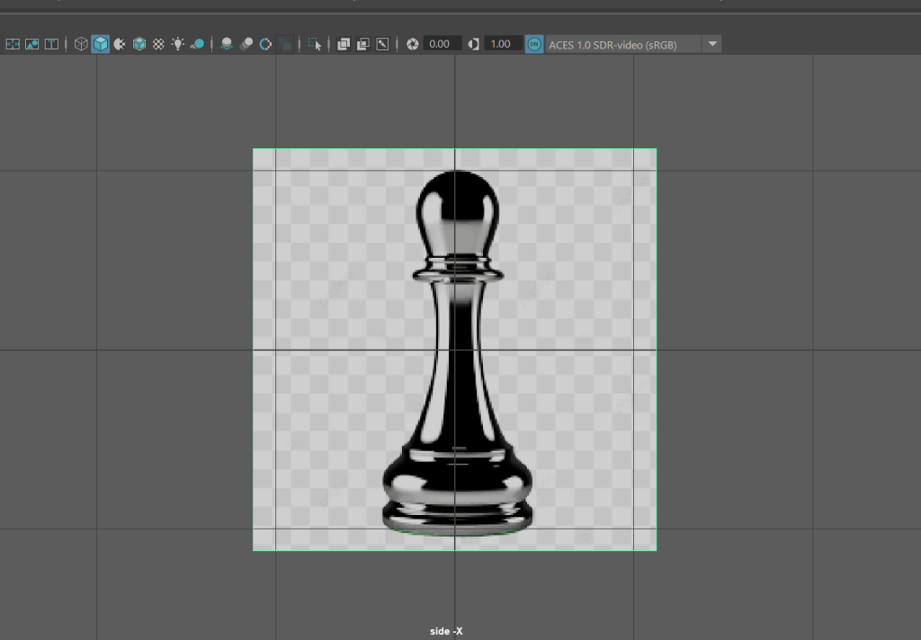The height and width of the screenshot is (640, 921).
Task: Click the exposure value field showing 0.00
Action: (x=440, y=44)
